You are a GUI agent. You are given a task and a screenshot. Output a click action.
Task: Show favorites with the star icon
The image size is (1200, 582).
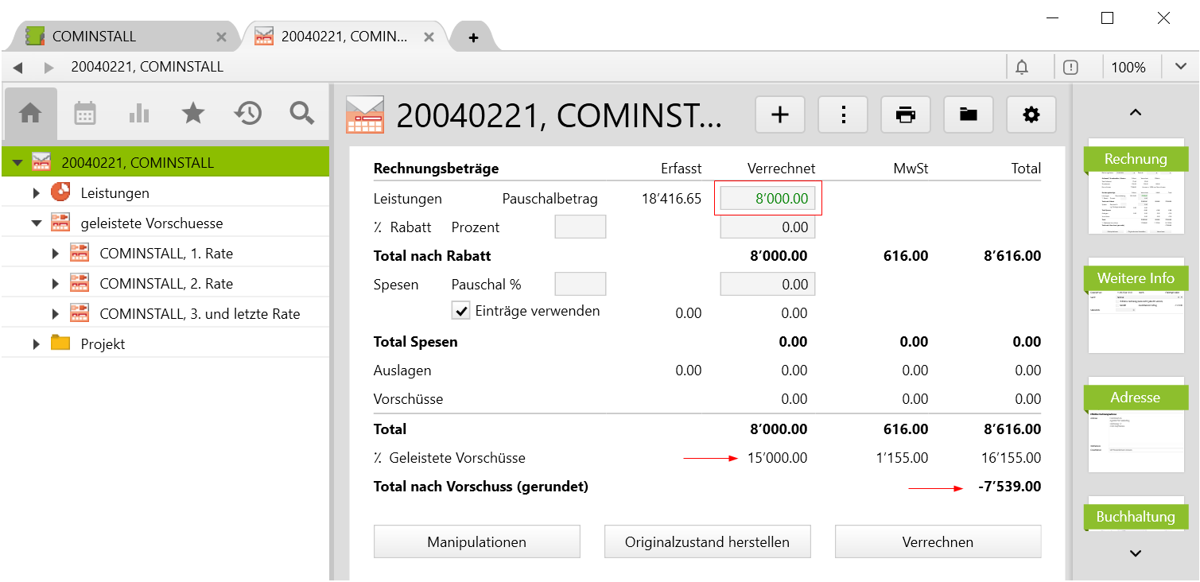click(193, 114)
